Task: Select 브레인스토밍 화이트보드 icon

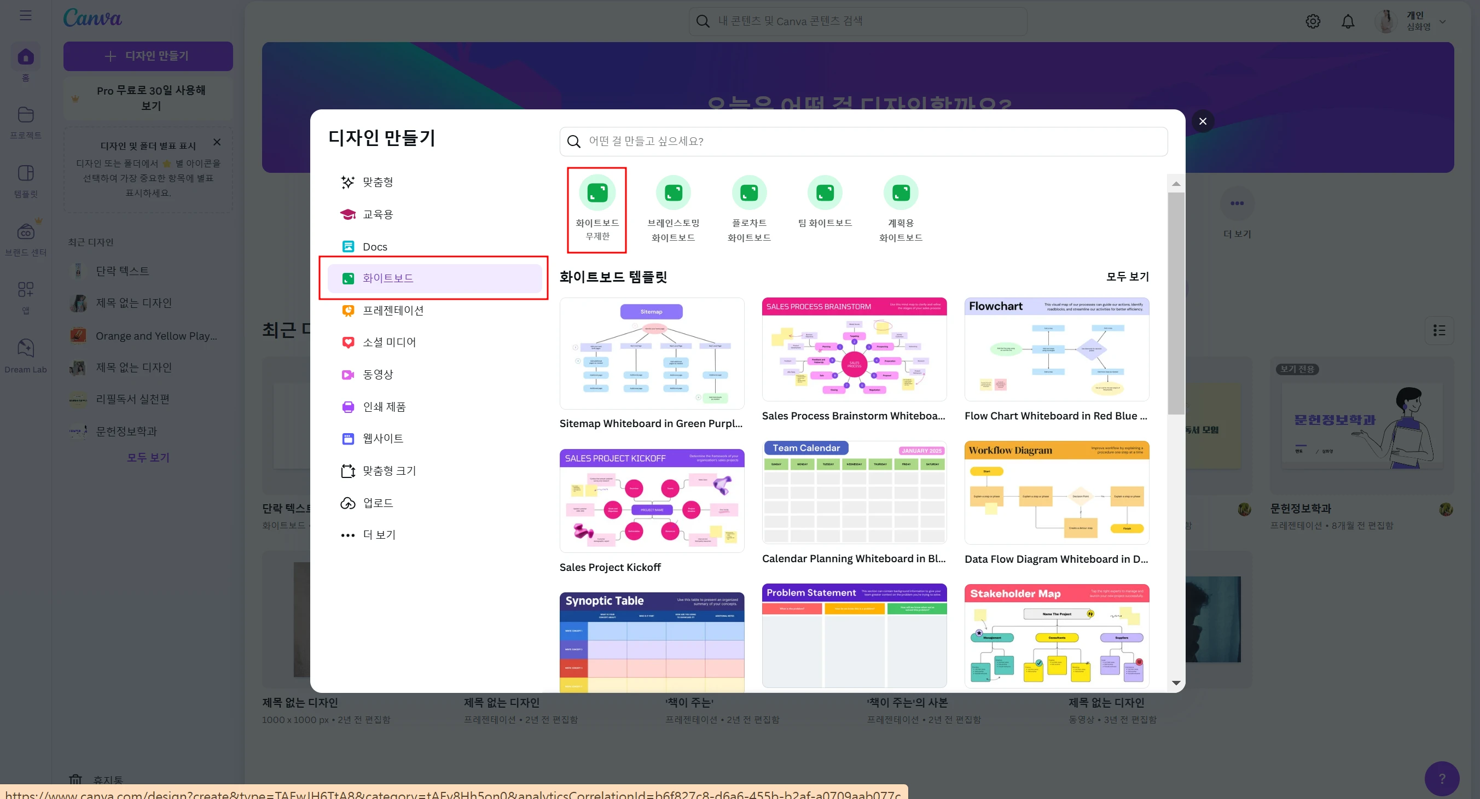Action: point(673,193)
